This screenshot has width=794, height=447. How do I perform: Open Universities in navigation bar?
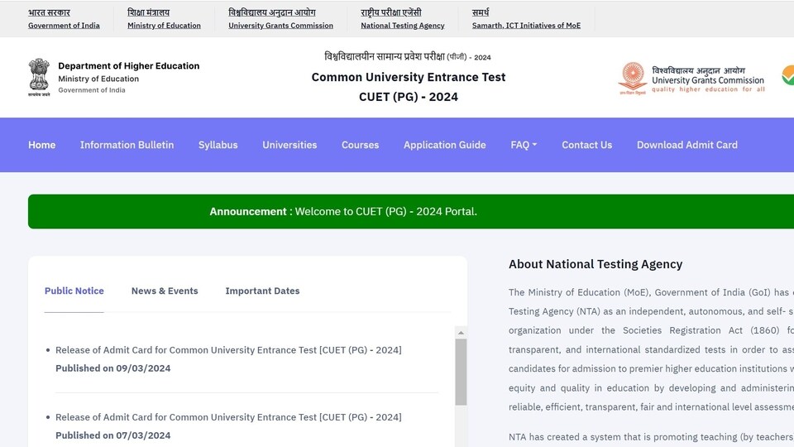point(289,145)
